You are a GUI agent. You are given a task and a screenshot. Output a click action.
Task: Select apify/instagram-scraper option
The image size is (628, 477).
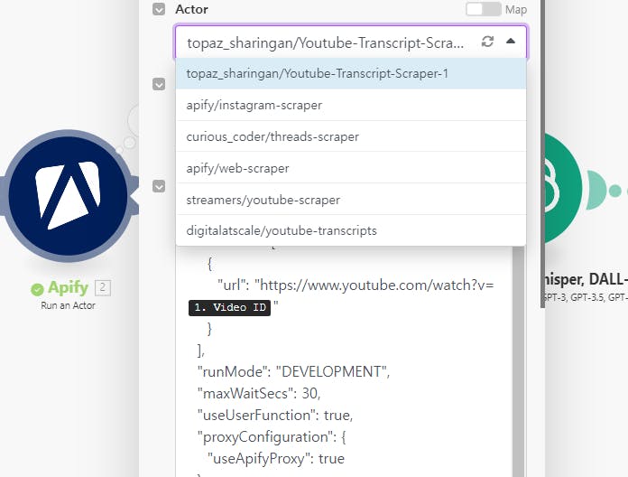coord(351,105)
